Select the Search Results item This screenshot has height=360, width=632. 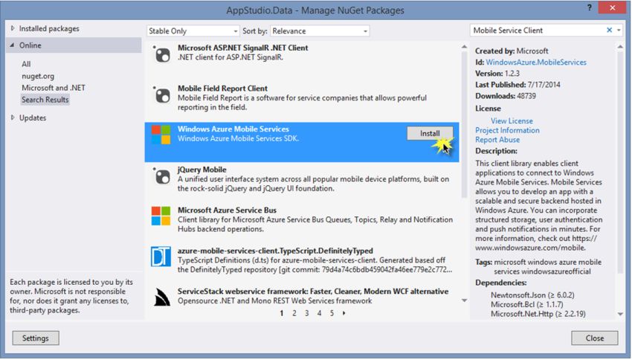point(45,100)
